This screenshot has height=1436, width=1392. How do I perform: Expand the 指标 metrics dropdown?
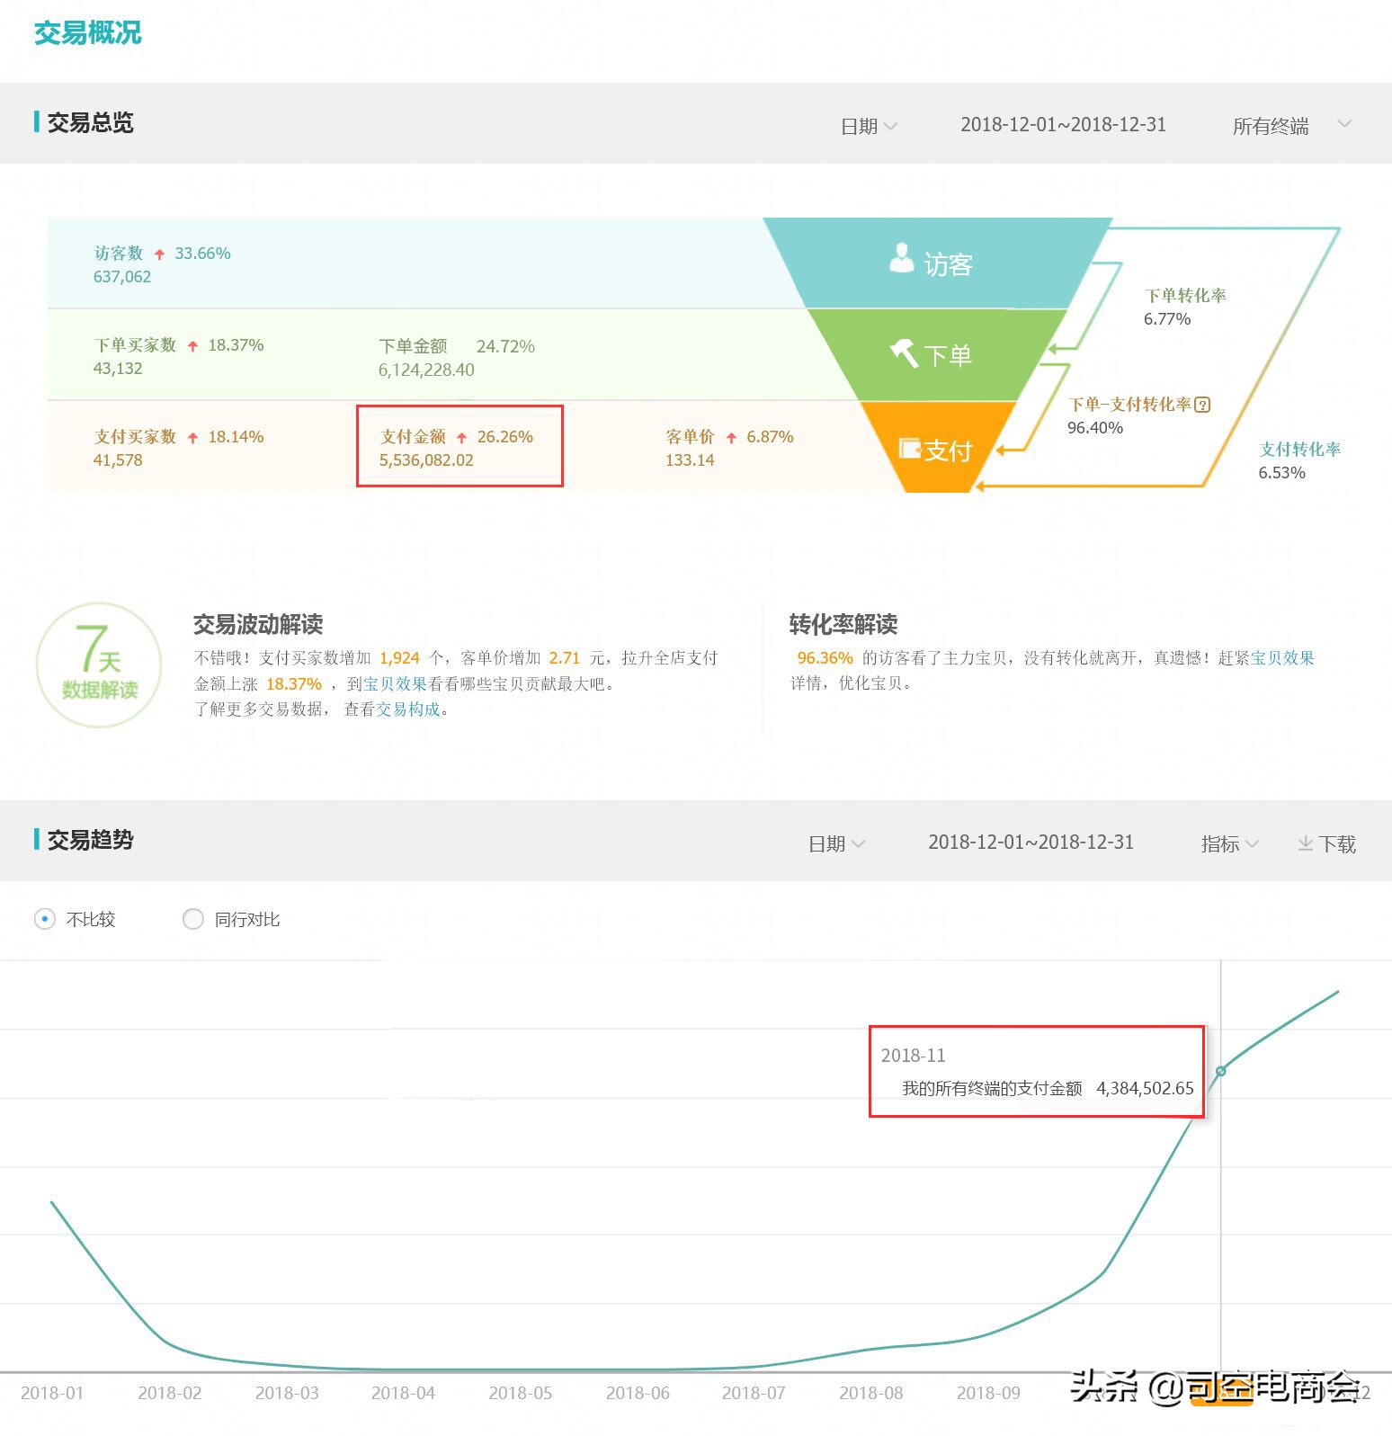tap(1229, 843)
